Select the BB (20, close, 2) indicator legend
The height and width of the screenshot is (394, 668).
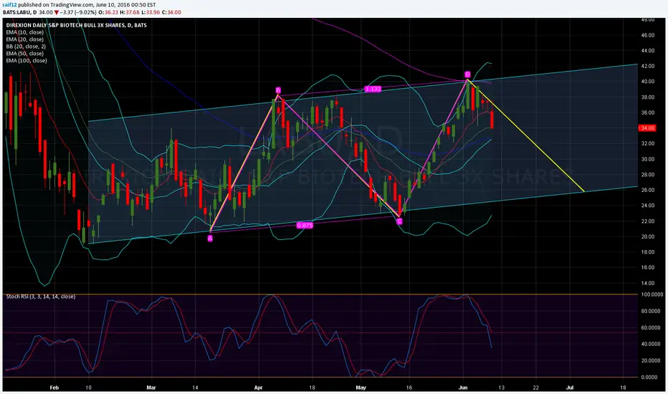[x=26, y=47]
